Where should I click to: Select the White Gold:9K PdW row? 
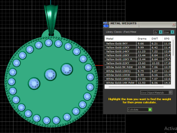click(138, 67)
